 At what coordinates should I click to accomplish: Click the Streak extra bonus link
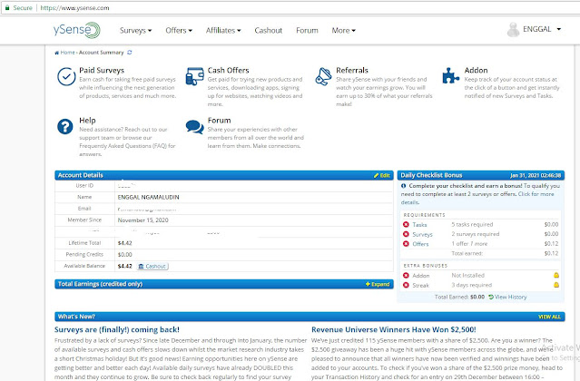pos(421,285)
